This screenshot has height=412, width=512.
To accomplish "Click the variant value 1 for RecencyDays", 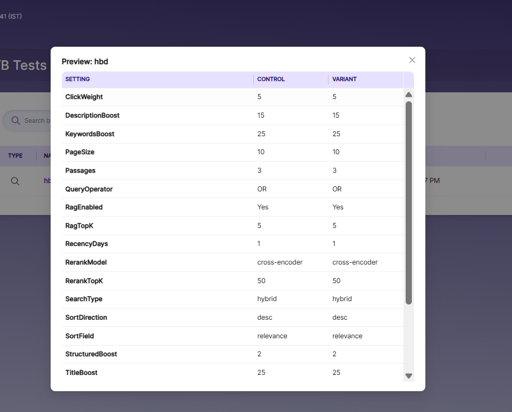I will coord(334,244).
